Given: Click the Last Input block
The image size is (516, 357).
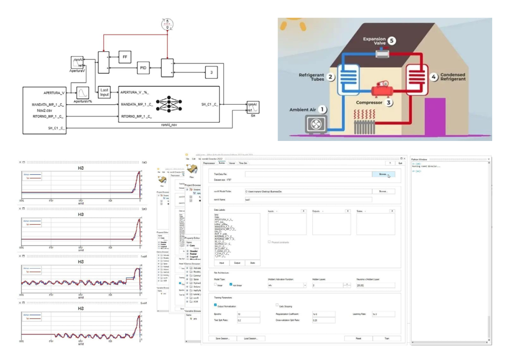Looking at the screenshot, I should click(104, 92).
